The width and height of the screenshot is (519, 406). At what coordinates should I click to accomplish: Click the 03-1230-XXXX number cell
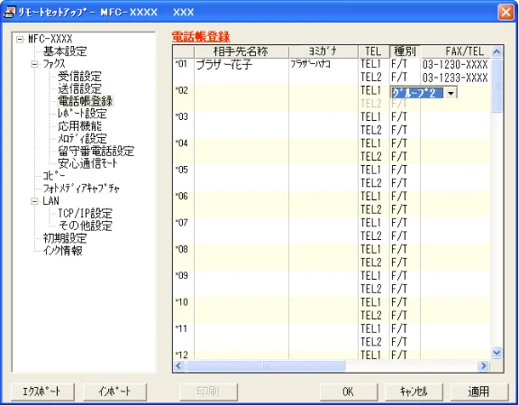455,65
